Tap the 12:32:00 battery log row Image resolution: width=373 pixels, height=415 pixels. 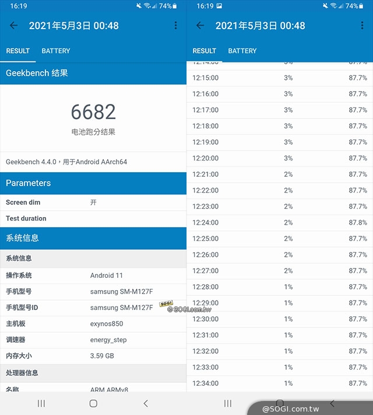(x=280, y=351)
